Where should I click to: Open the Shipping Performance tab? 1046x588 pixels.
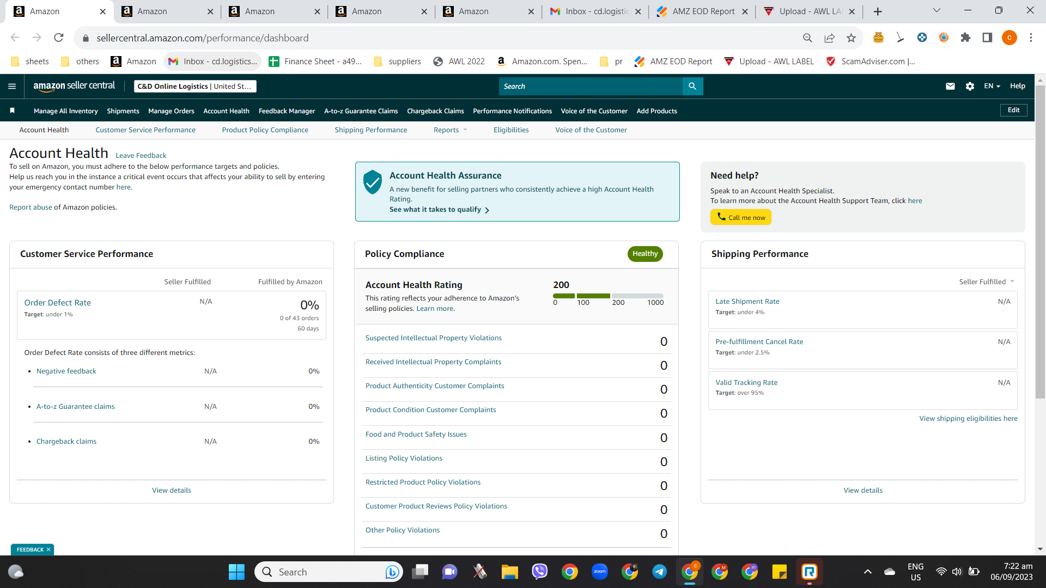tap(370, 130)
